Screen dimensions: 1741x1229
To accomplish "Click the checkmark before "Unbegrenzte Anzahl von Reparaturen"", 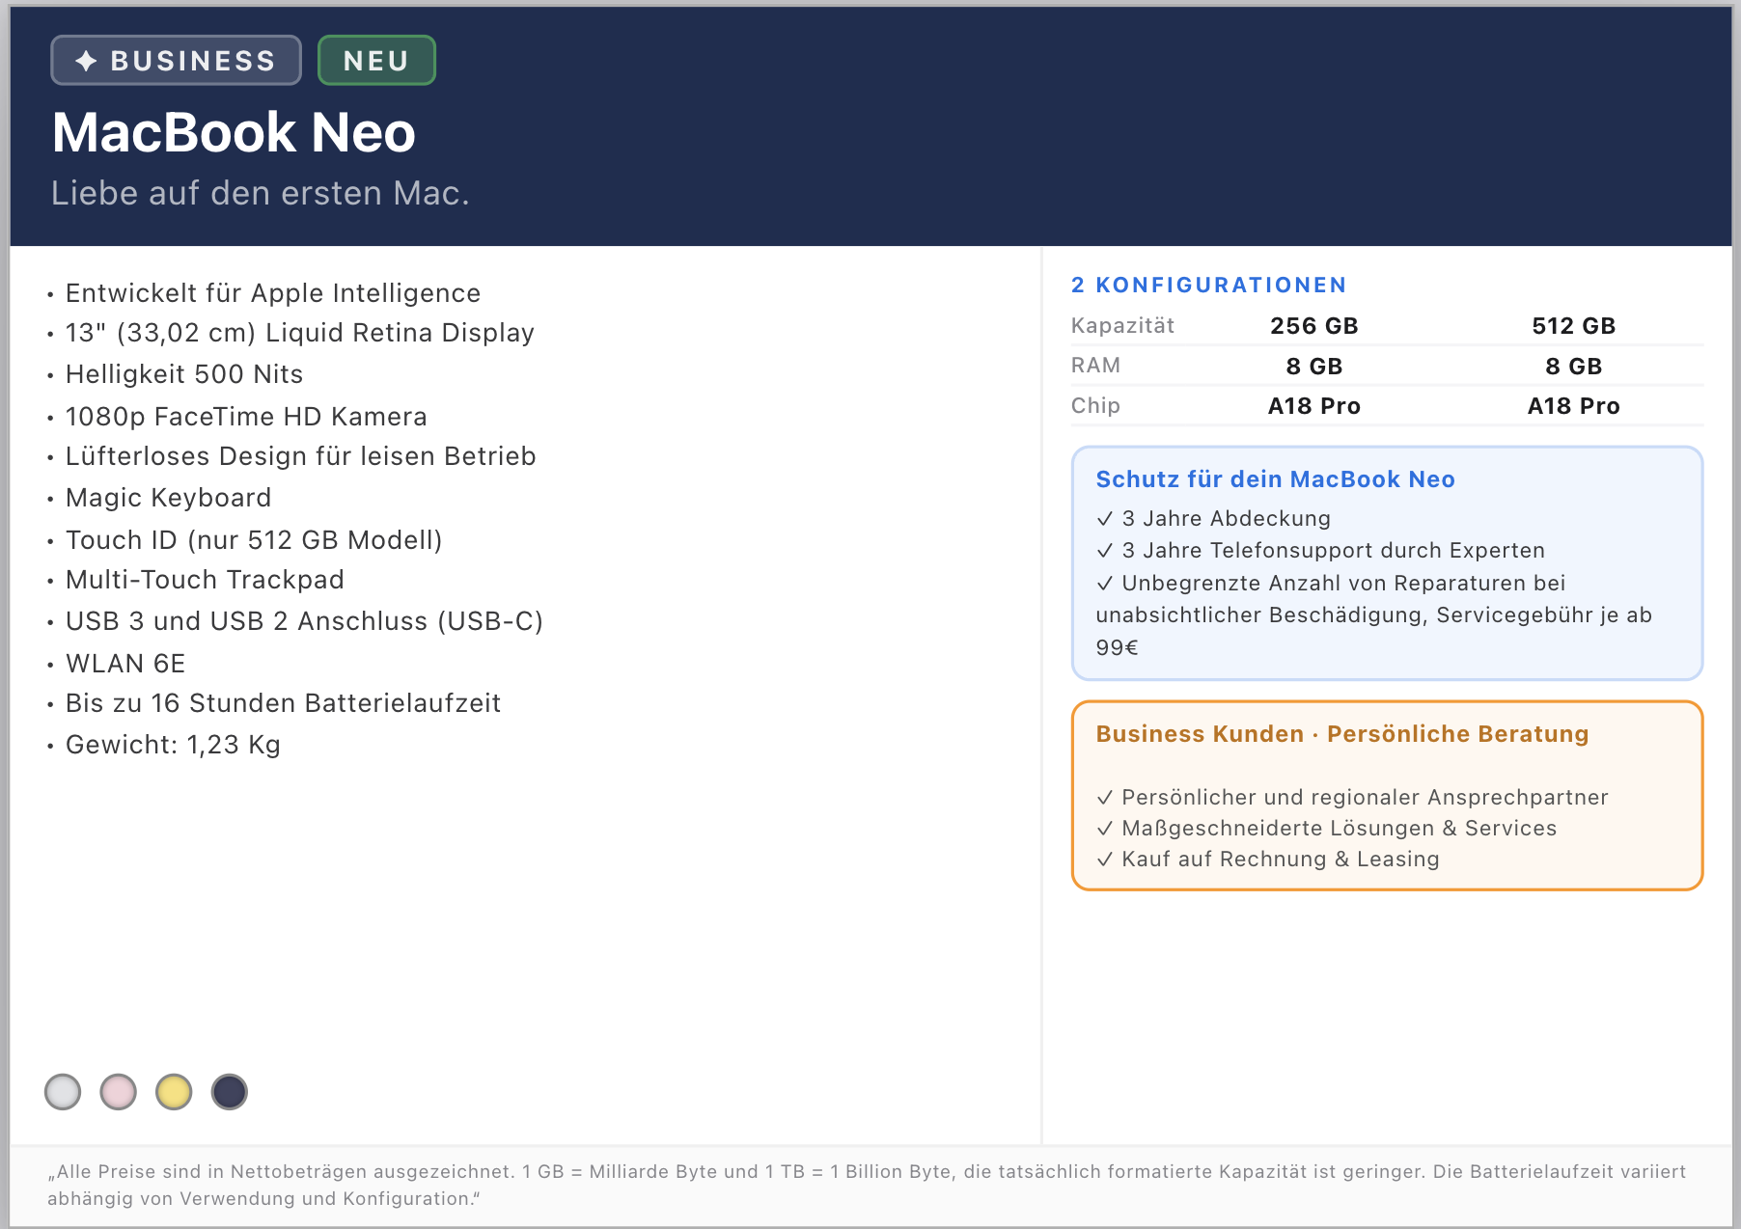I will pyautogui.click(x=1105, y=584).
